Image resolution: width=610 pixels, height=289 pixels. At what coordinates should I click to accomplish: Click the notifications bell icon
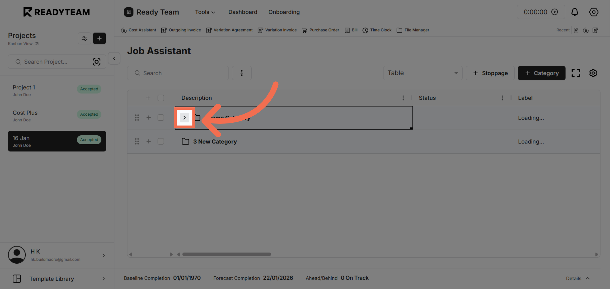(575, 12)
